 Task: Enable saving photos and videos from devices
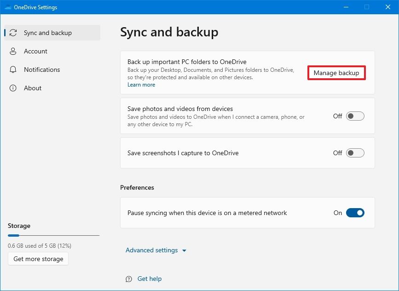pyautogui.click(x=354, y=116)
